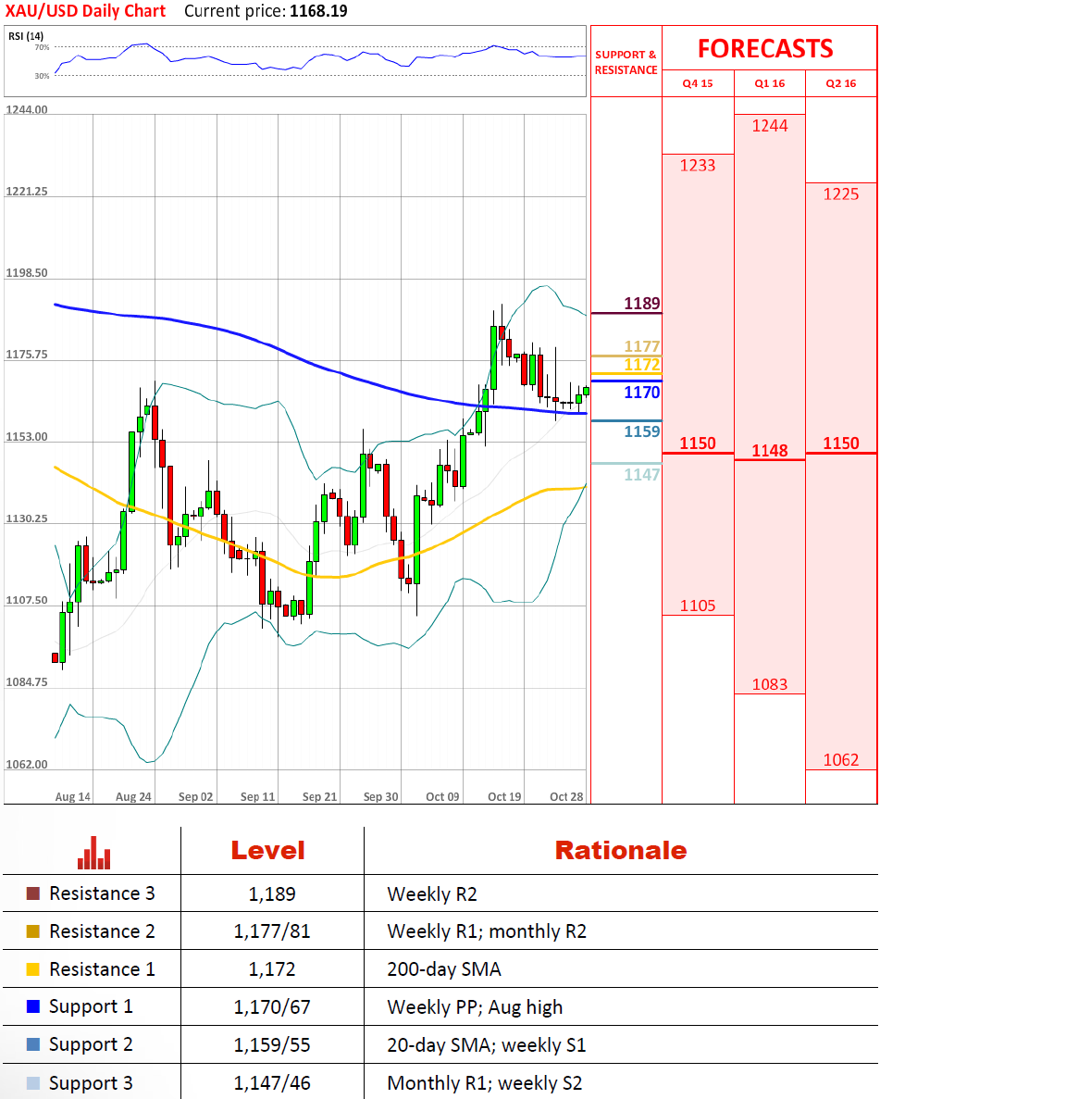The height and width of the screenshot is (1099, 1066).
Task: Click the 1221.25 price axis label
Action: (27, 192)
